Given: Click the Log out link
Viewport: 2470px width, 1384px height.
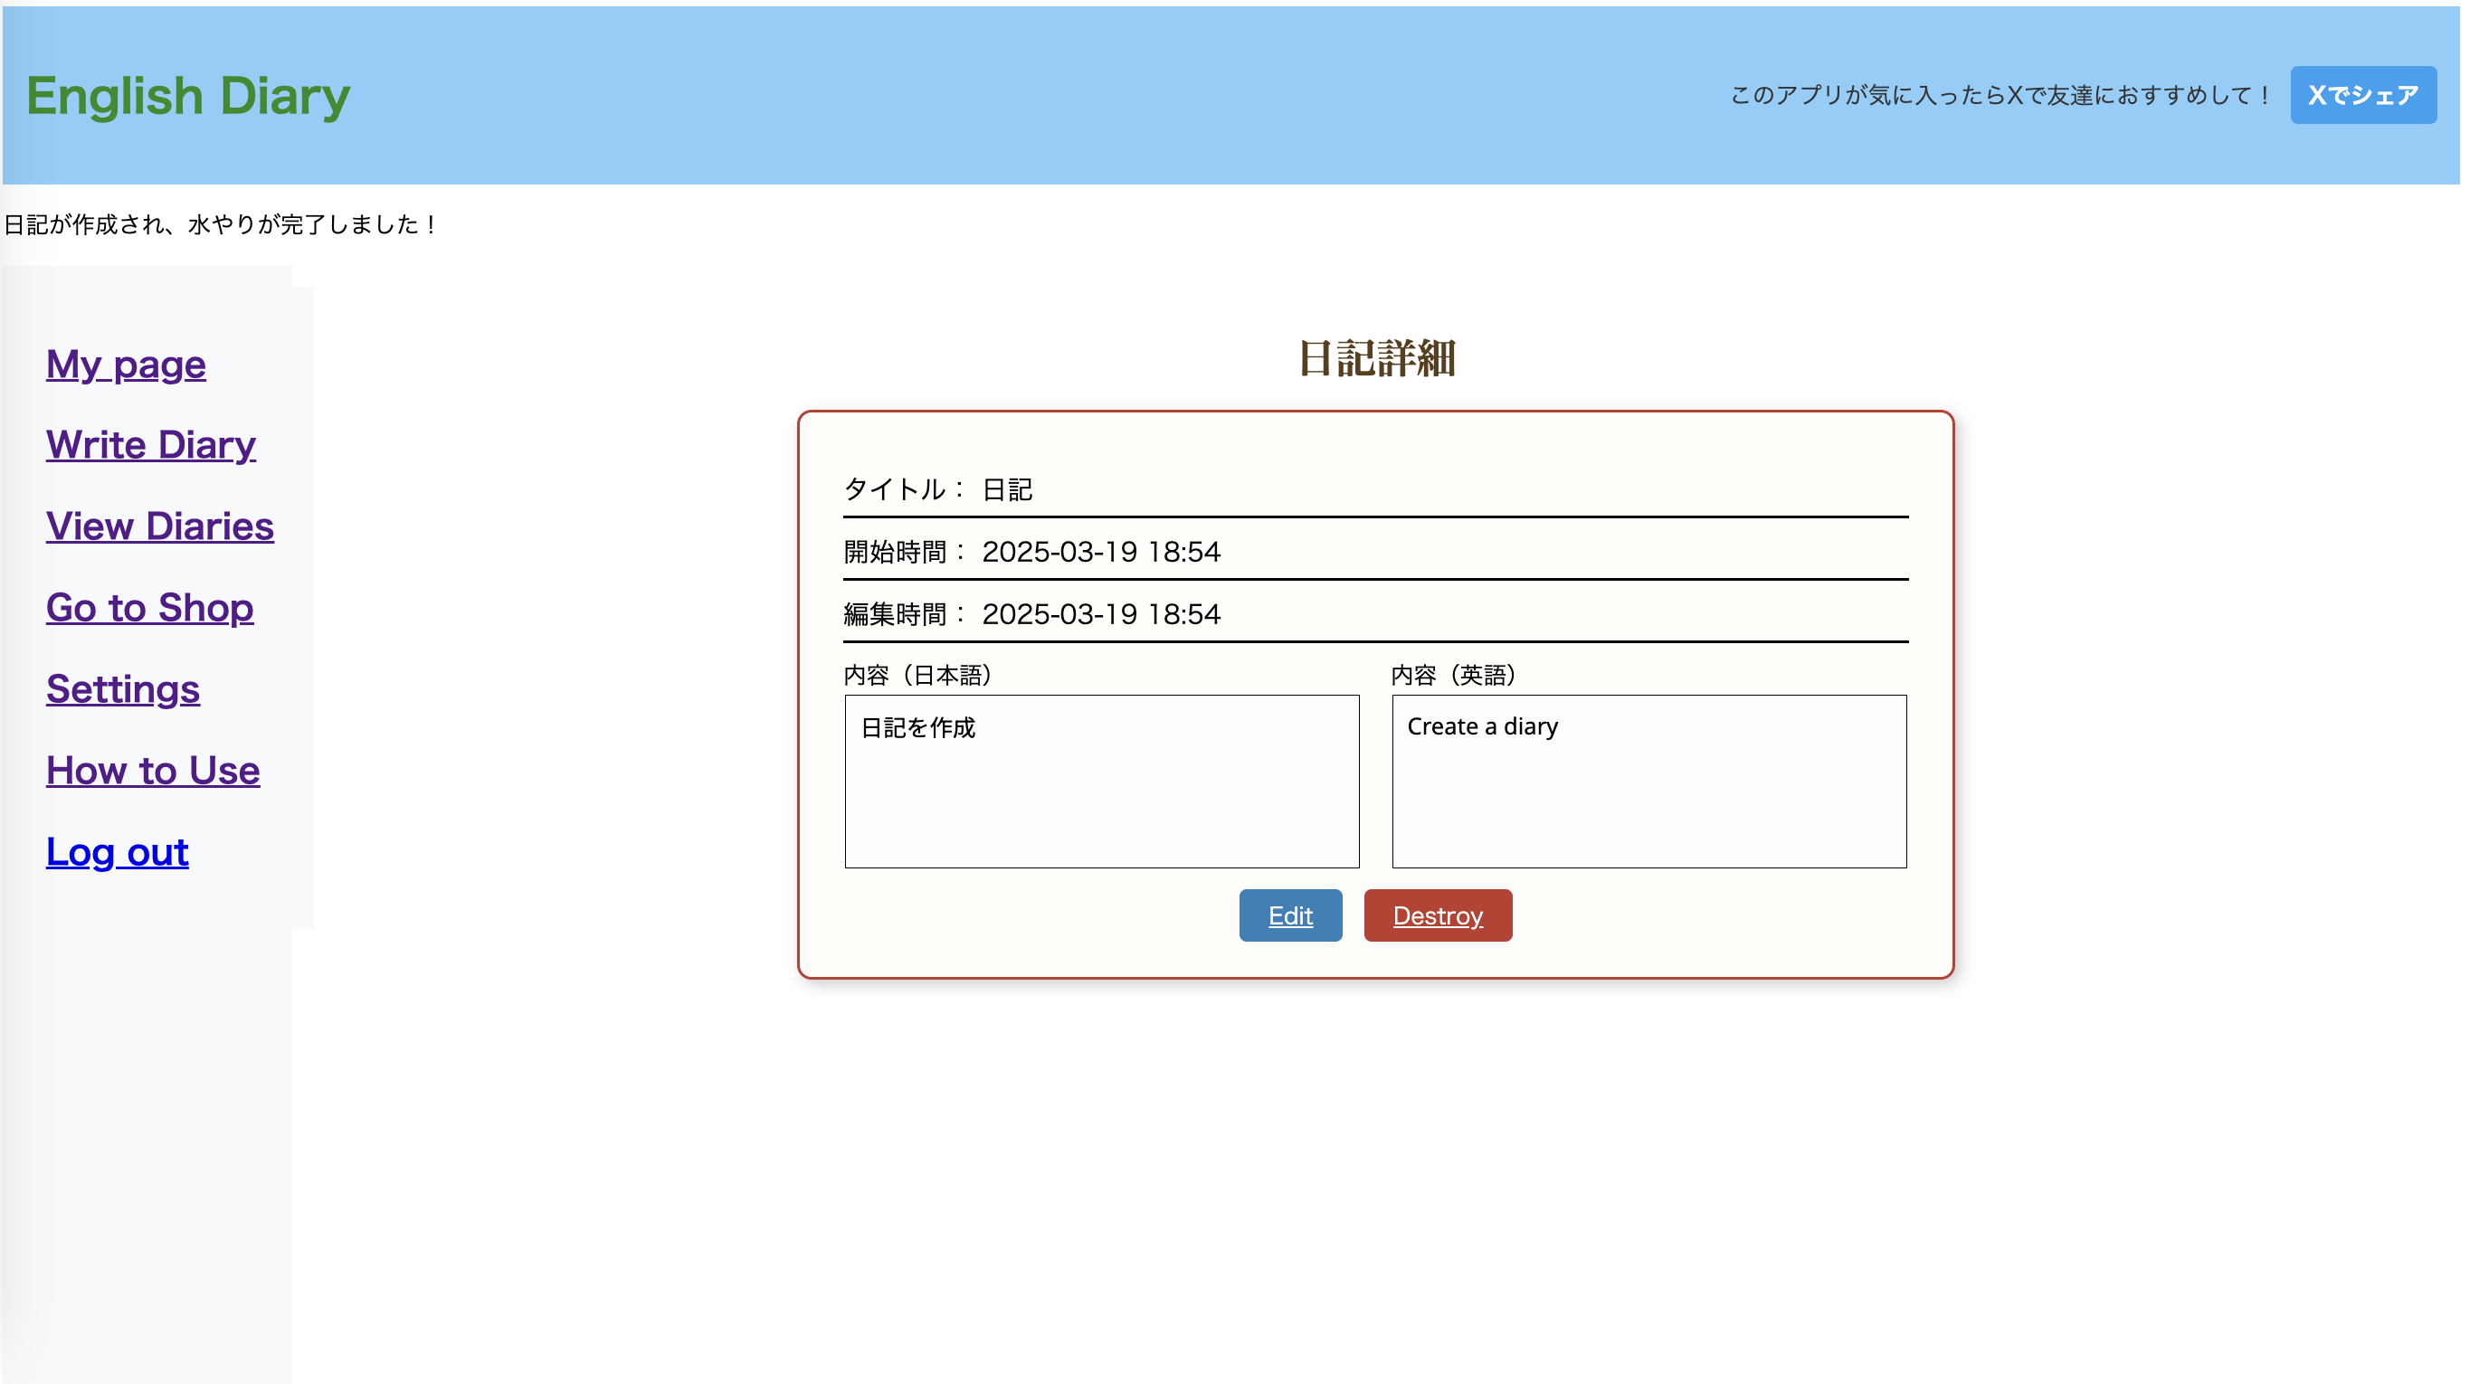Looking at the screenshot, I should [117, 852].
